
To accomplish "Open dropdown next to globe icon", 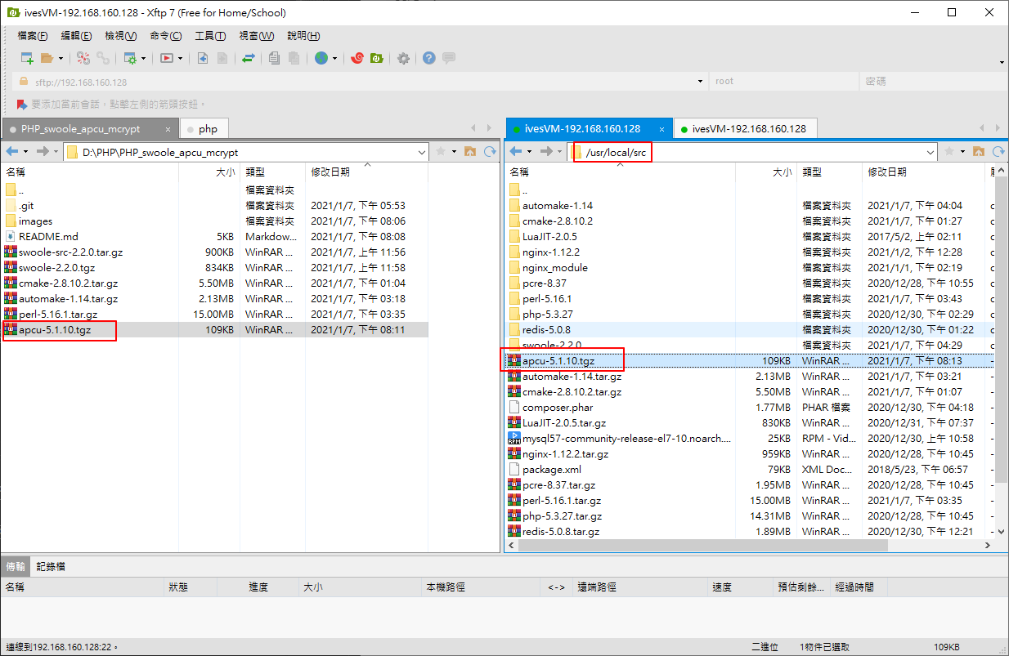I will [334, 58].
